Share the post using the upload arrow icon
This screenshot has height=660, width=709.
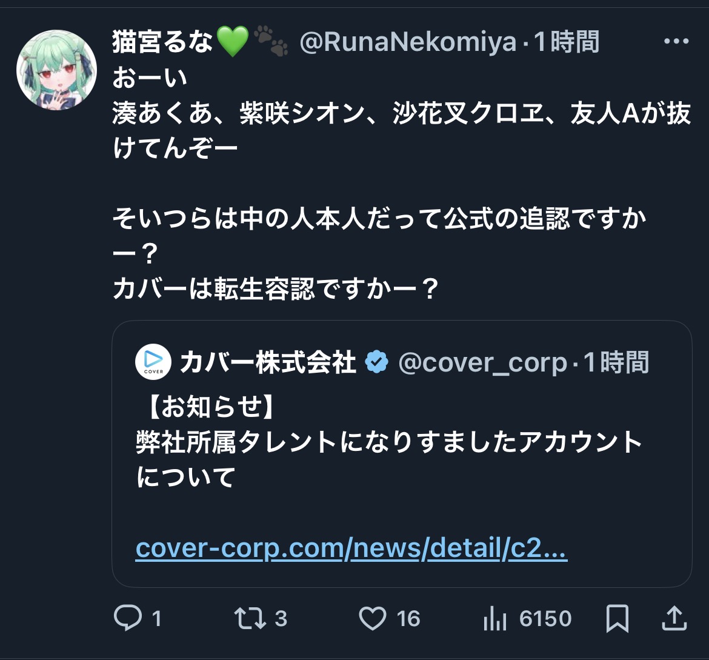(673, 618)
